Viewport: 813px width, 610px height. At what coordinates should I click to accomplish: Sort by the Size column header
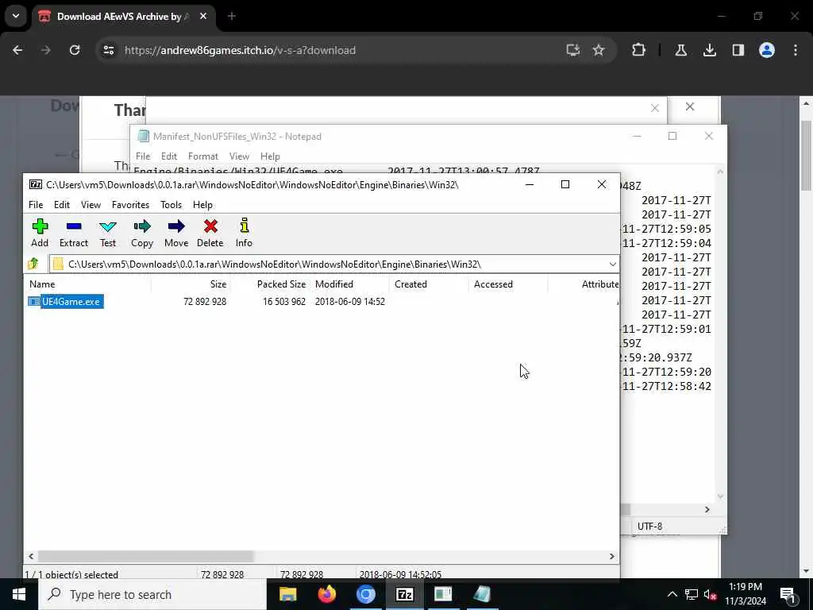(x=191, y=284)
